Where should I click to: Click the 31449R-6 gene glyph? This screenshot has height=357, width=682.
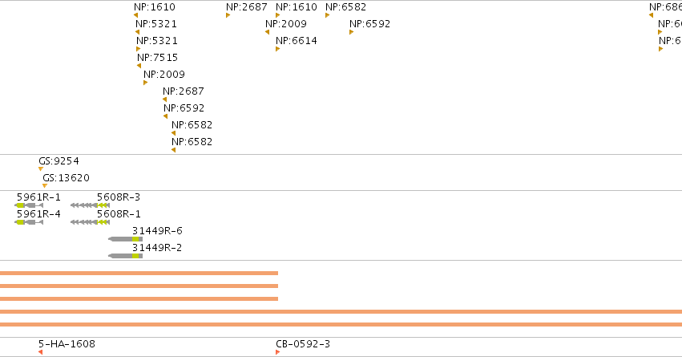125,238
